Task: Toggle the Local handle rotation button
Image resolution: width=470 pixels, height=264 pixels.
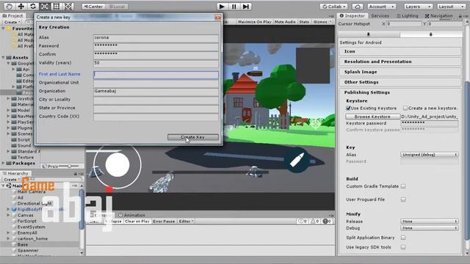Action: (x=117, y=7)
